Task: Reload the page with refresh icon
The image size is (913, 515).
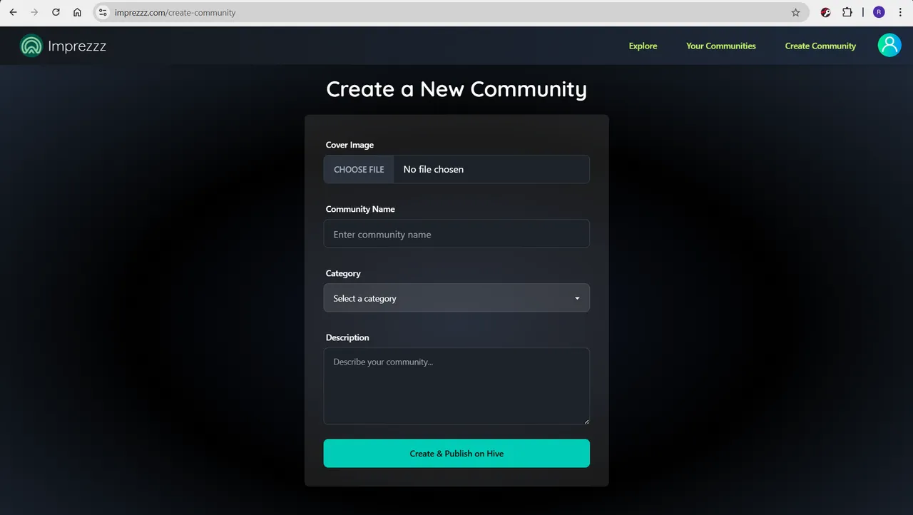Action: [x=56, y=12]
